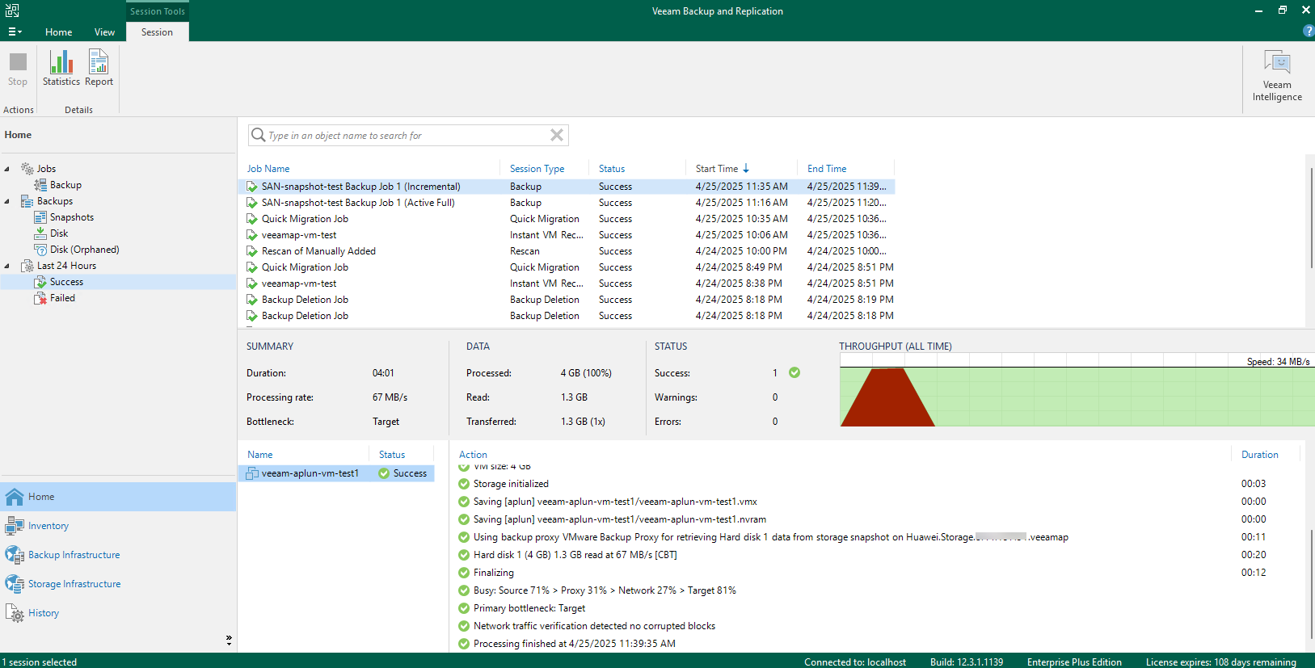Click the Success status of veeam-aplun-vm-test1
This screenshot has height=668, width=1315.
tap(403, 473)
